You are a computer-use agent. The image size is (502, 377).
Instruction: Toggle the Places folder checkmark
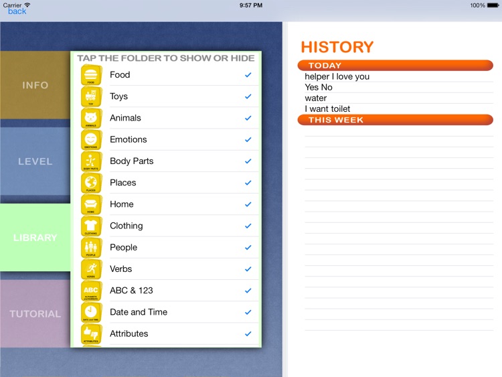(248, 183)
